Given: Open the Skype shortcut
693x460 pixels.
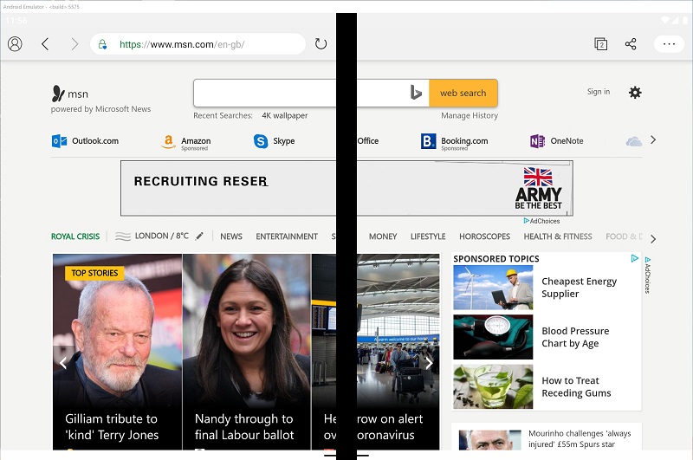Looking at the screenshot, I should coord(274,141).
